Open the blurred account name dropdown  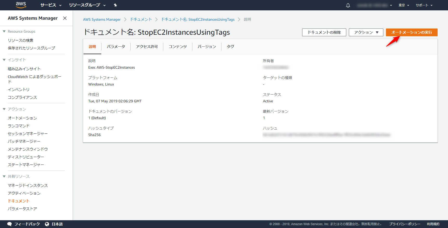(x=375, y=5)
